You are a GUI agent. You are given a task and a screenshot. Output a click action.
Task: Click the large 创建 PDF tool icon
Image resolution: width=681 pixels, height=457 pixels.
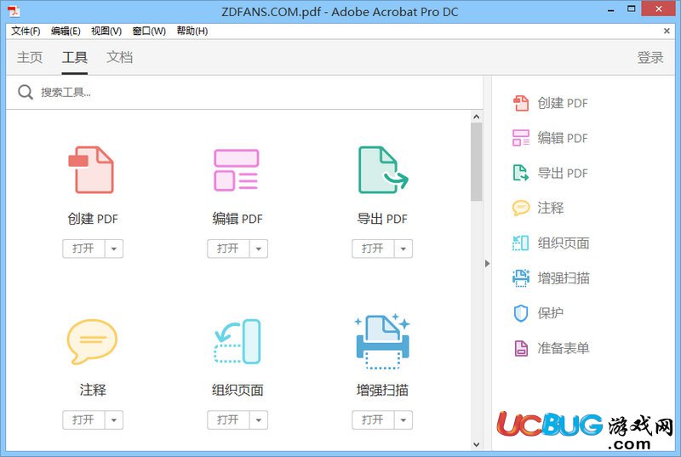(91, 169)
